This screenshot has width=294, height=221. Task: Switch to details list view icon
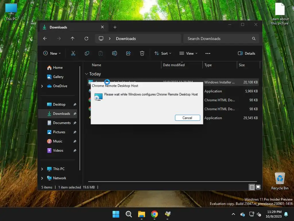[x=252, y=187]
